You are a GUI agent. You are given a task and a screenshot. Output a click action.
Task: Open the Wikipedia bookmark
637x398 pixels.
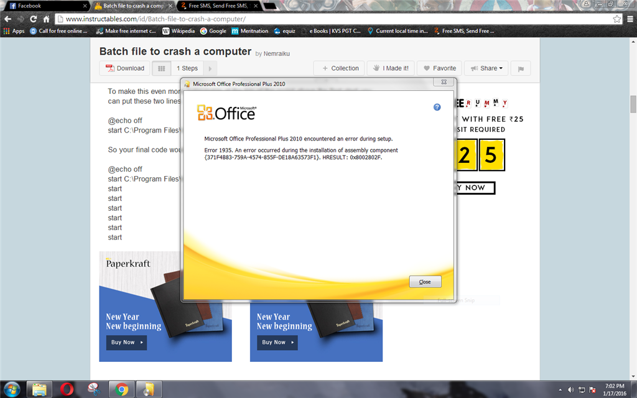point(179,31)
